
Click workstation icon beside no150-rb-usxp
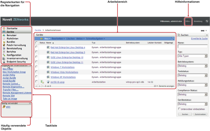click(x=48, y=82)
